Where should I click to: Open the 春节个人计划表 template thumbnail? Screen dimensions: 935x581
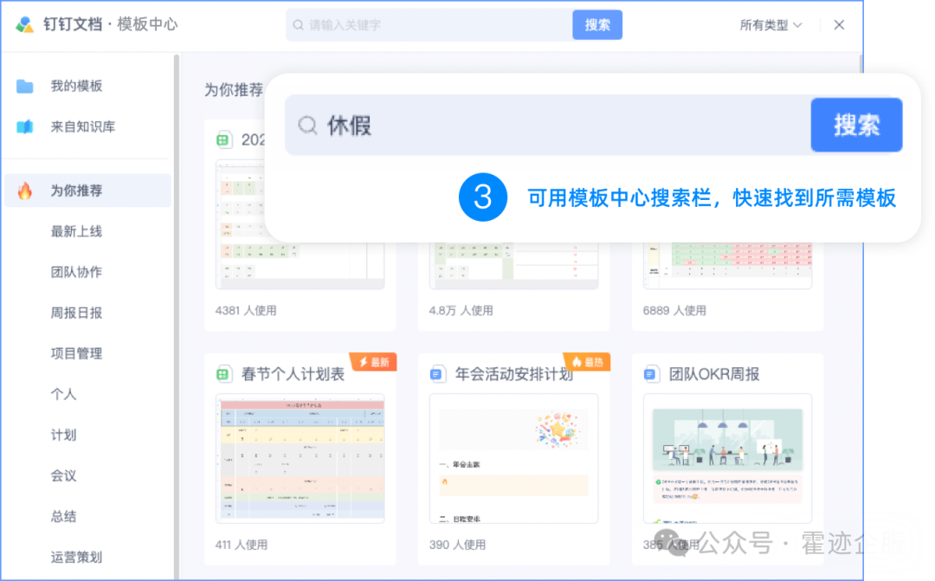point(300,459)
